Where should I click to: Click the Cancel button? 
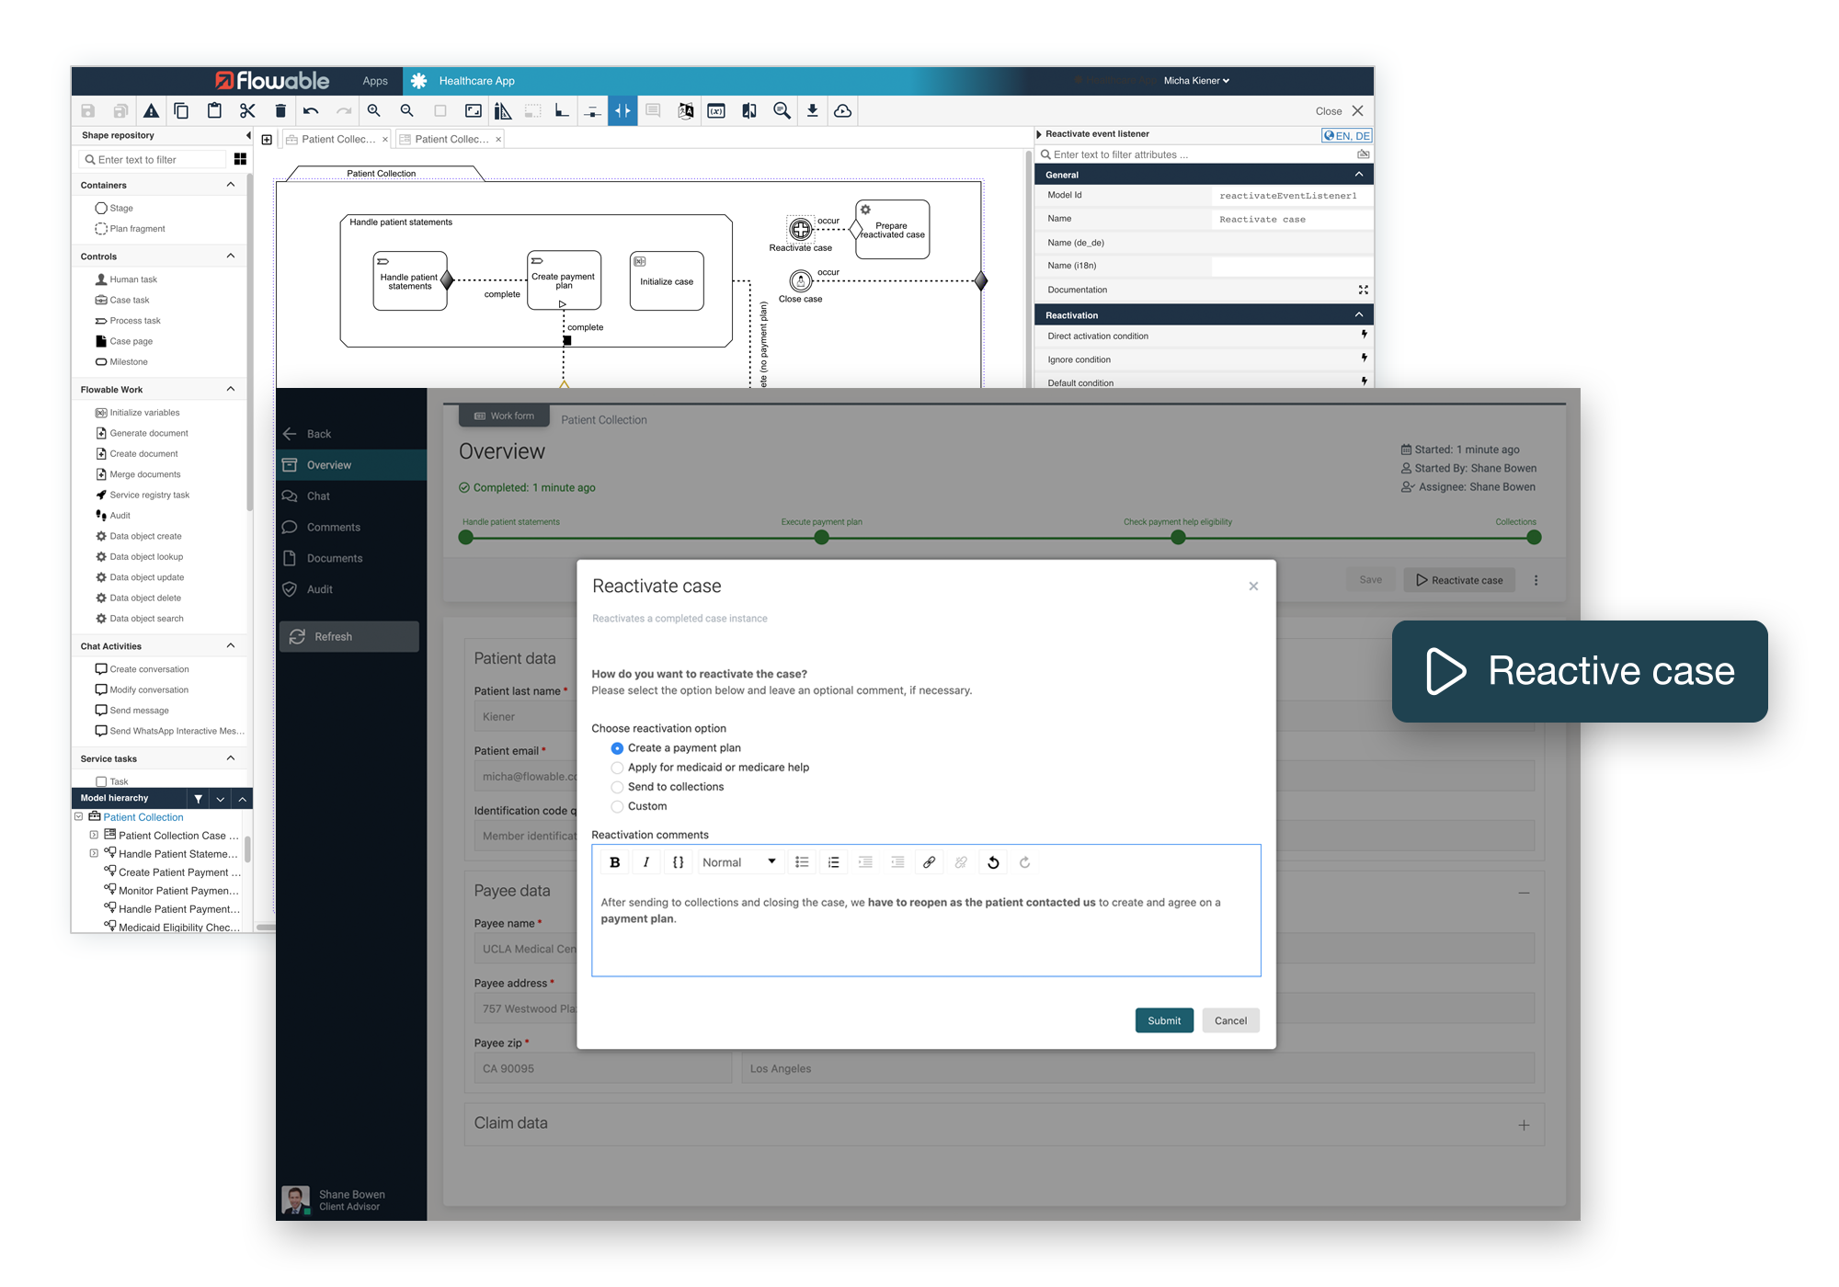point(1230,1020)
